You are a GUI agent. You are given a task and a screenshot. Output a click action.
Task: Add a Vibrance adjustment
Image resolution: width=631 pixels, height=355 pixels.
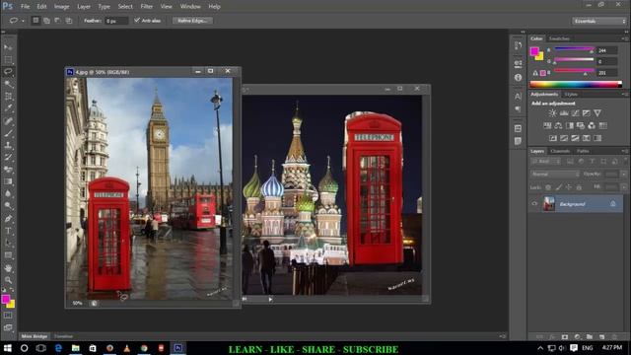[x=597, y=113]
